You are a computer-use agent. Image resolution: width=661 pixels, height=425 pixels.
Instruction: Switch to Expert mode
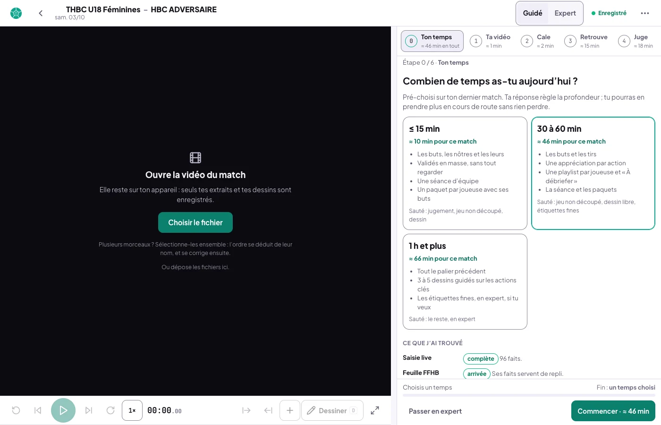(565, 13)
